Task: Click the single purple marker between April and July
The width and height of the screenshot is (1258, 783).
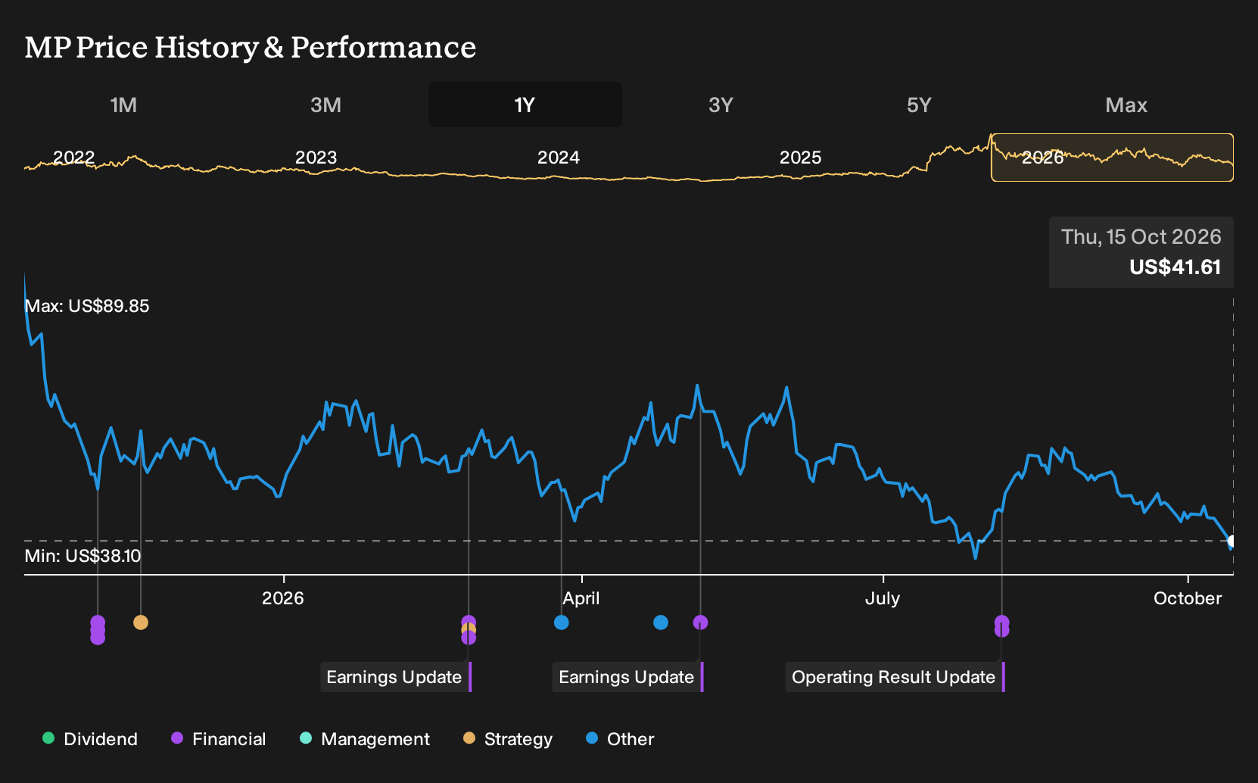Action: (700, 622)
